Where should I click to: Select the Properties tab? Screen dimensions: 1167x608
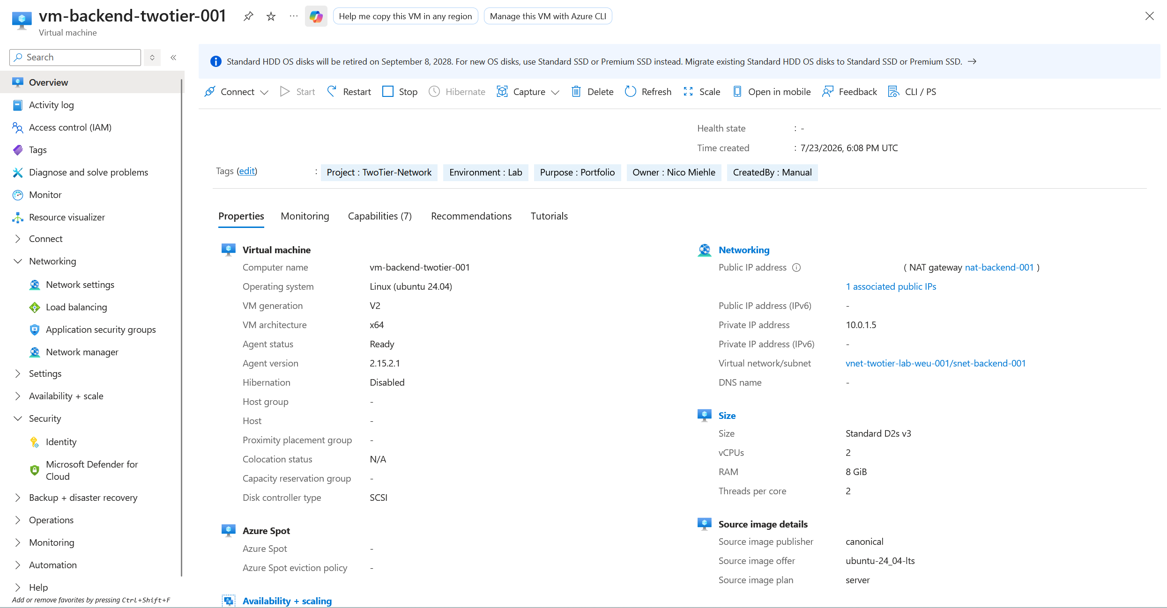[241, 216]
